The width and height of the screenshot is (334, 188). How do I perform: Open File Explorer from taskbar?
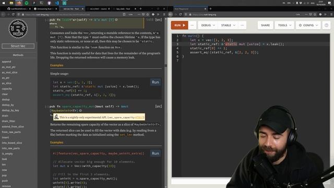click(x=11, y=3)
